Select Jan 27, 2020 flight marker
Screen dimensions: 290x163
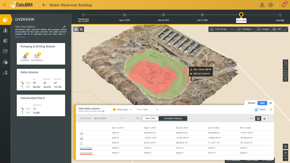(202, 15)
